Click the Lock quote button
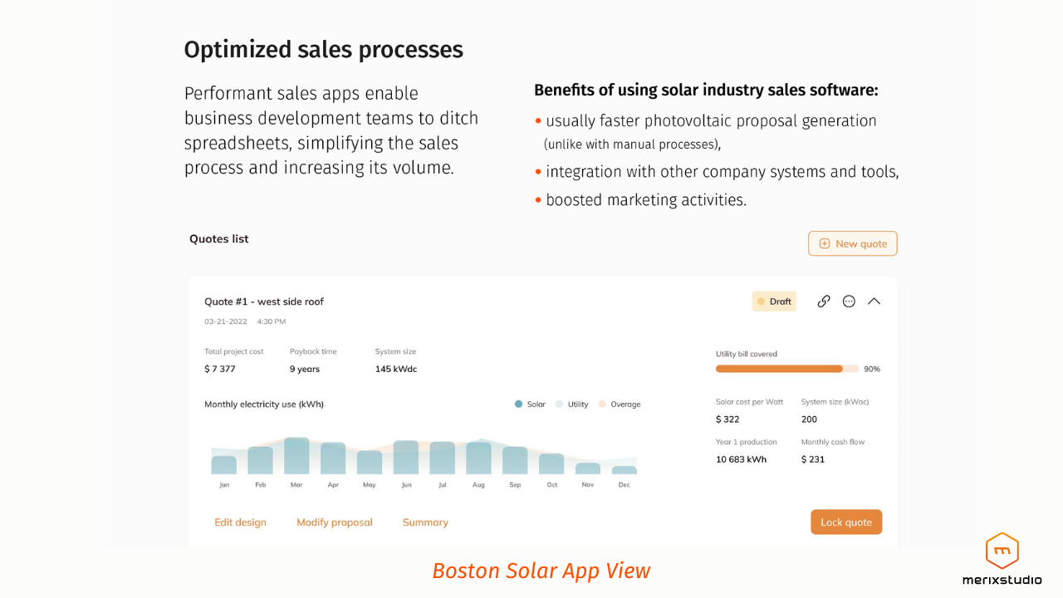 (x=846, y=522)
